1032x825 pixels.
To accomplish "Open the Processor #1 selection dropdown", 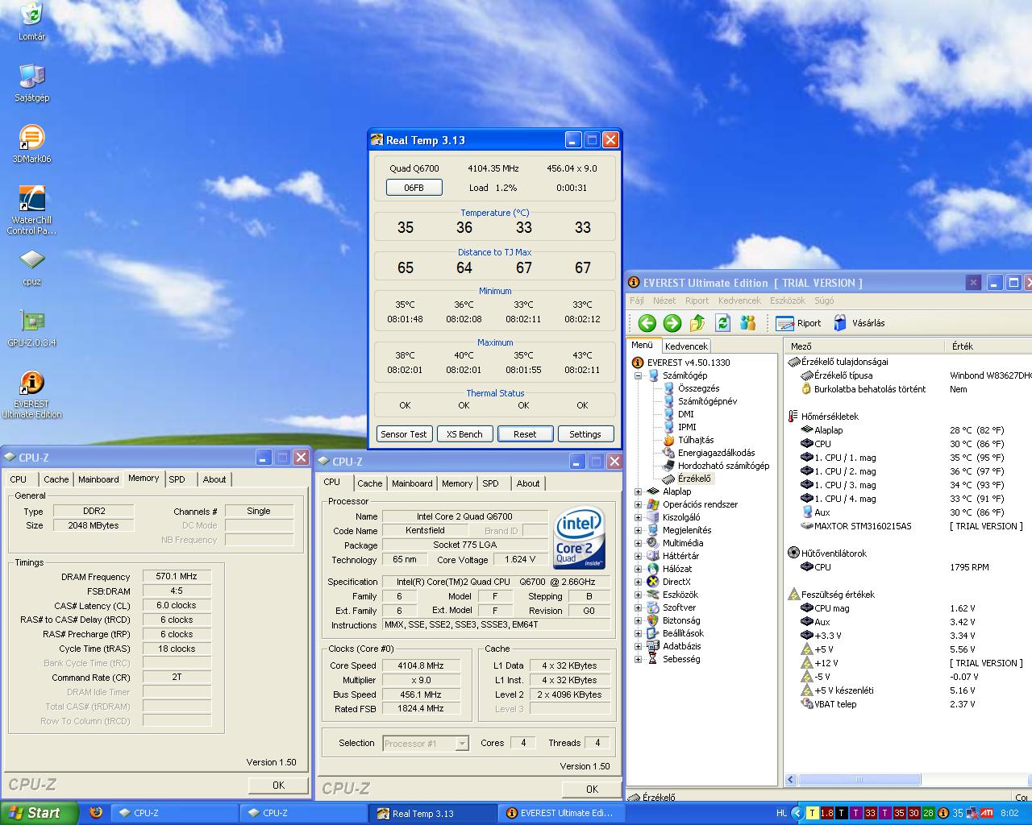I will click(462, 744).
